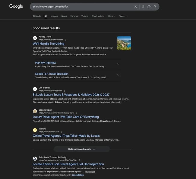The image size is (196, 179).
Task: Click Out of office favicon
Action: click(x=35, y=89)
